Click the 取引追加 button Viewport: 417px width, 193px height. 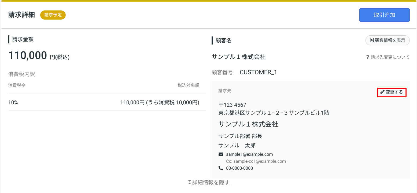(x=384, y=15)
